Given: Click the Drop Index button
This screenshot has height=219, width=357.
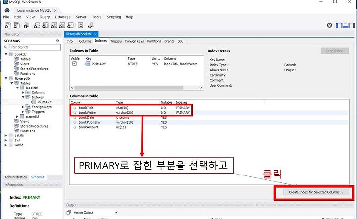Looking at the screenshot, I should tap(334, 51).
